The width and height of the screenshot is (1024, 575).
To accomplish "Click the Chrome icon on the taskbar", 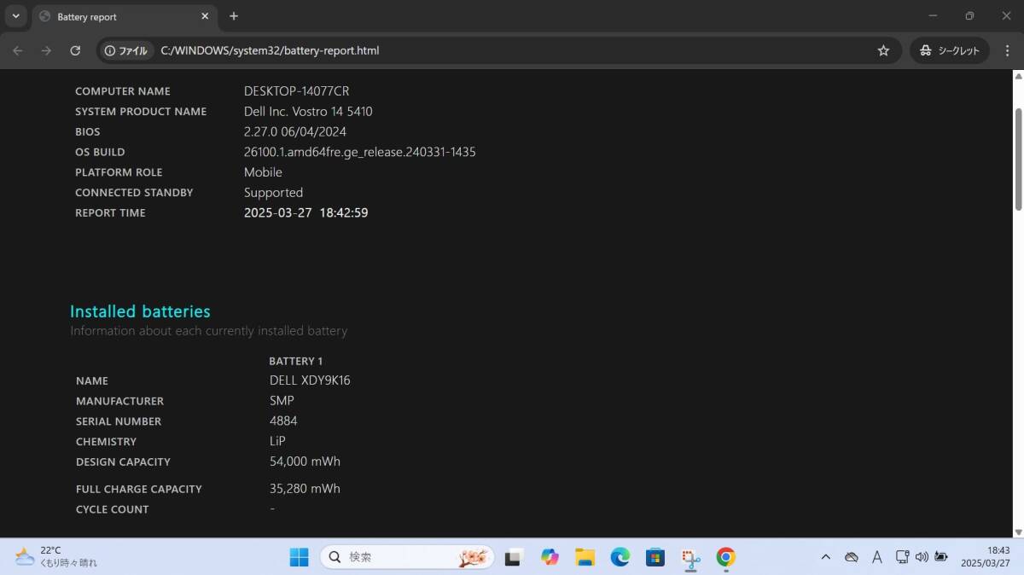I will point(725,557).
